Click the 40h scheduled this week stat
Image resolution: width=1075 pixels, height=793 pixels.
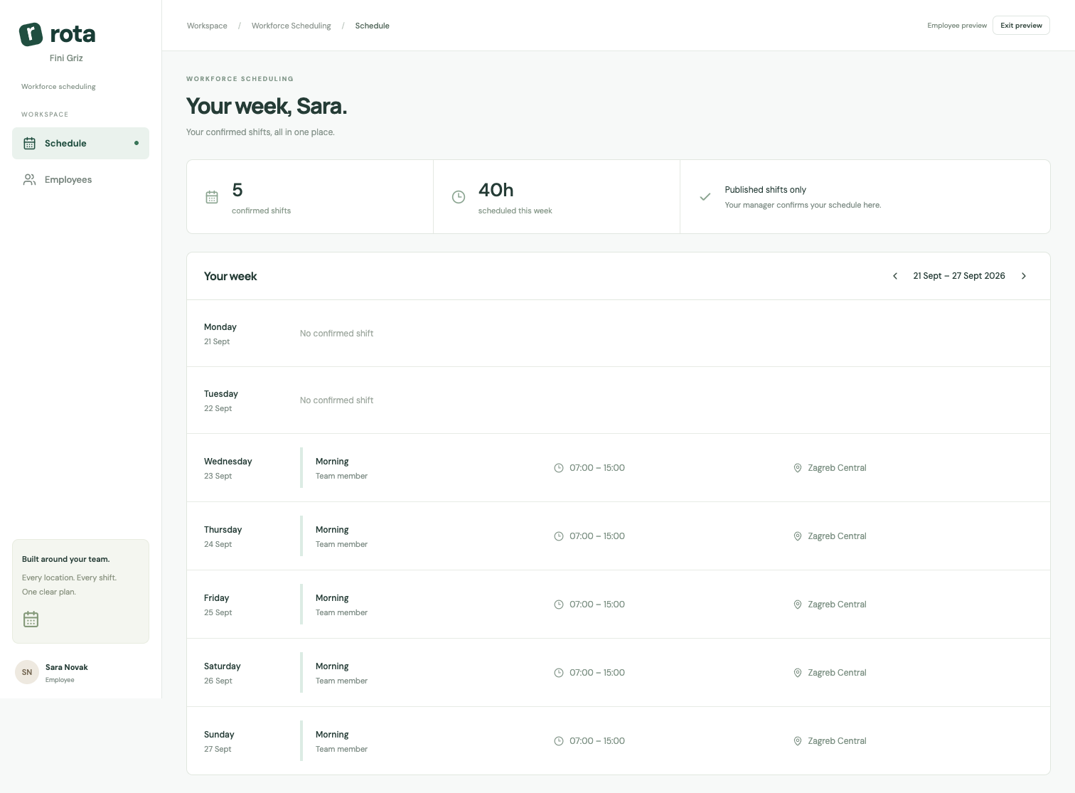click(515, 197)
